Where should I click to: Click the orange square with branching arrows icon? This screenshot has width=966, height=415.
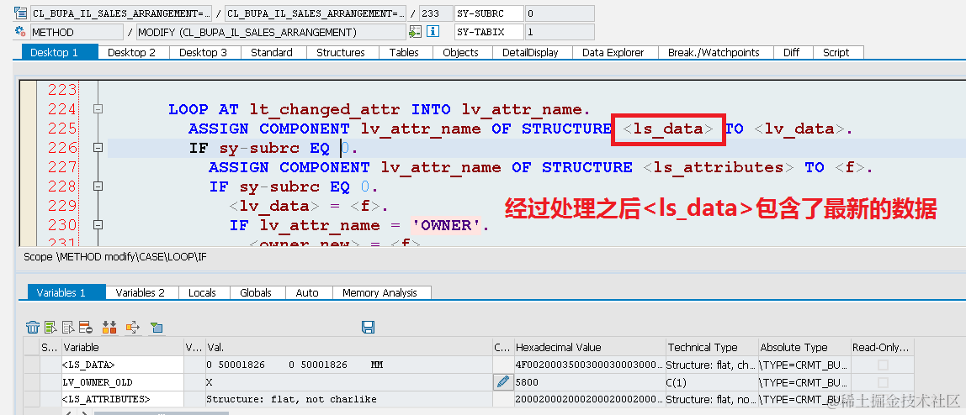(x=133, y=327)
